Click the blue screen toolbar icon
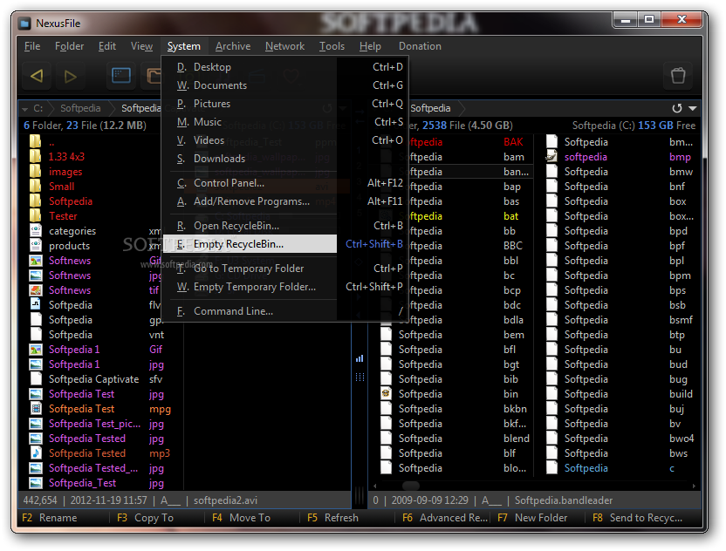This screenshot has height=551, width=726. point(121,75)
